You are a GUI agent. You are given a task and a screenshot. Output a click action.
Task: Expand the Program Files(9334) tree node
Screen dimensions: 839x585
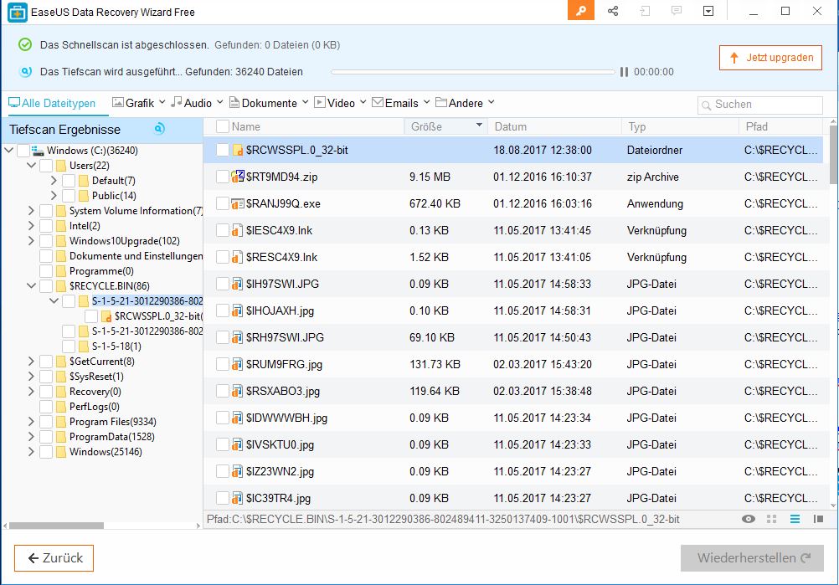point(31,422)
